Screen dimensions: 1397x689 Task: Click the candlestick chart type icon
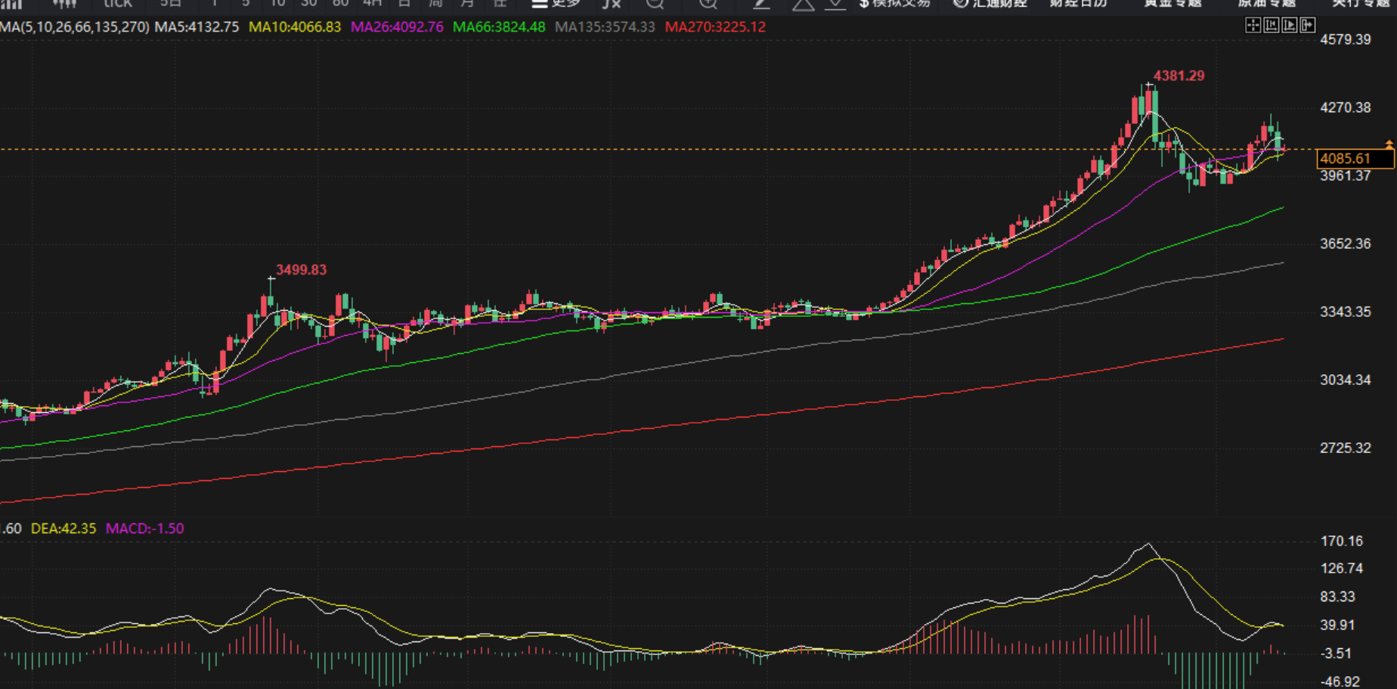64,4
